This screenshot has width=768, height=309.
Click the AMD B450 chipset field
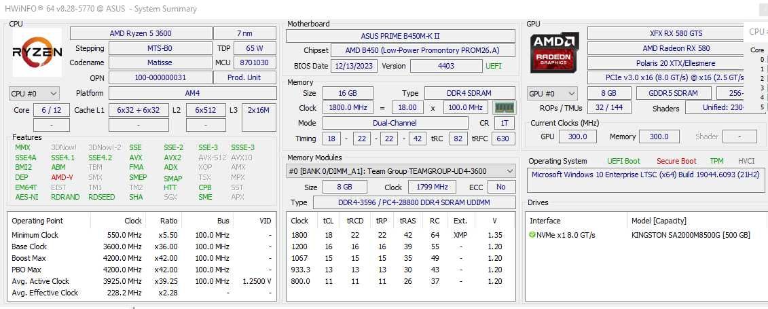click(x=422, y=50)
